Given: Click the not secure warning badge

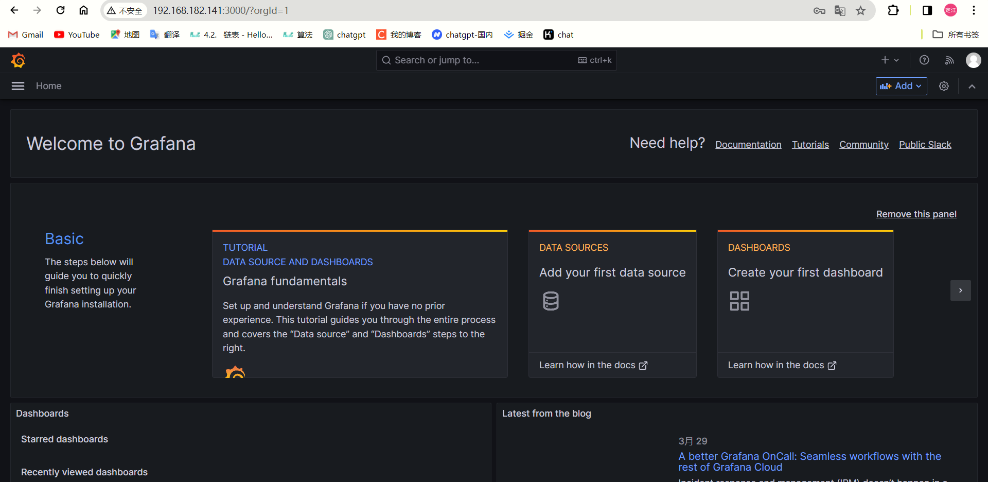Looking at the screenshot, I should point(125,10).
